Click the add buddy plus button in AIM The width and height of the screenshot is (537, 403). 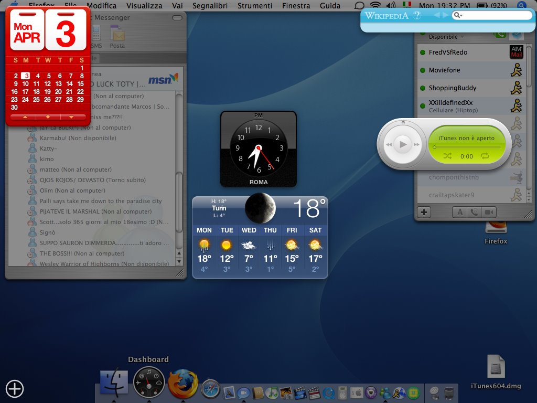424,212
